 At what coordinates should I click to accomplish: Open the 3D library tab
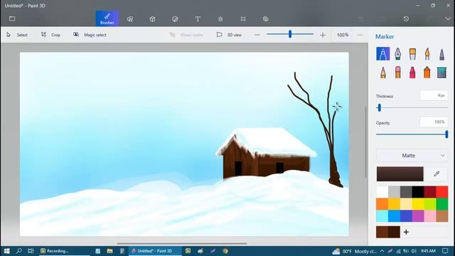point(265,19)
